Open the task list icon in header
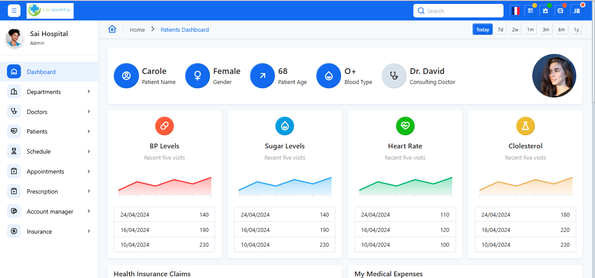595x278 pixels. tap(530, 11)
